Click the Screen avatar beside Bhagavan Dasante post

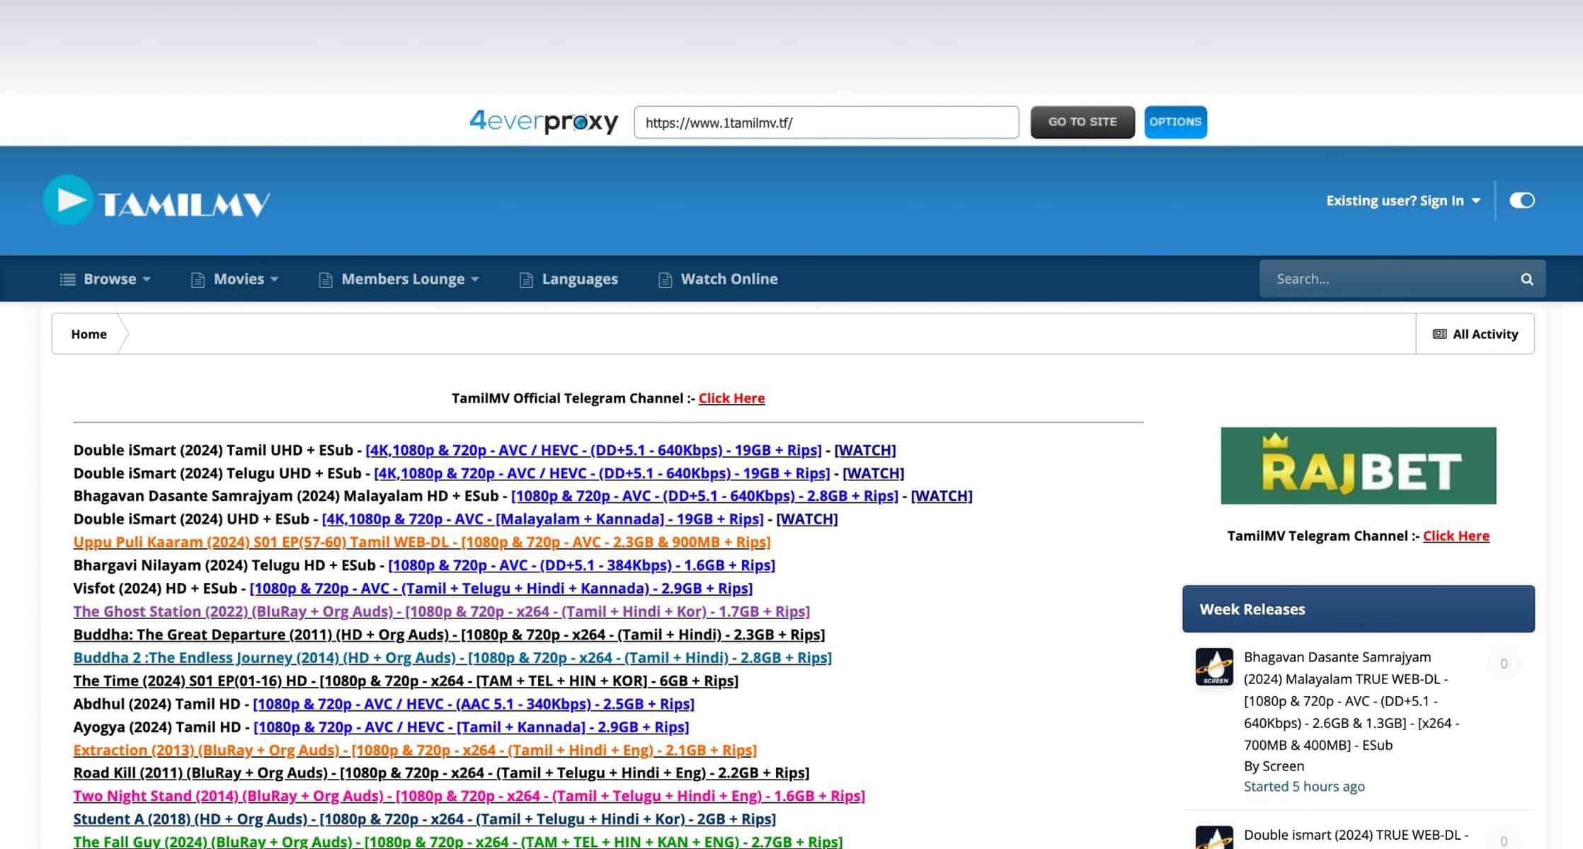1214,666
